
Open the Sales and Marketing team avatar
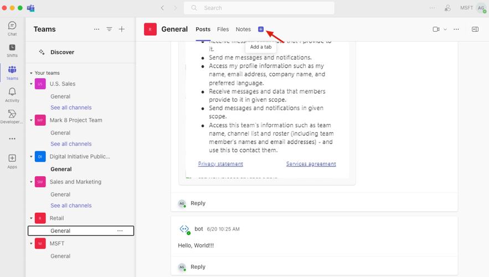(x=40, y=182)
